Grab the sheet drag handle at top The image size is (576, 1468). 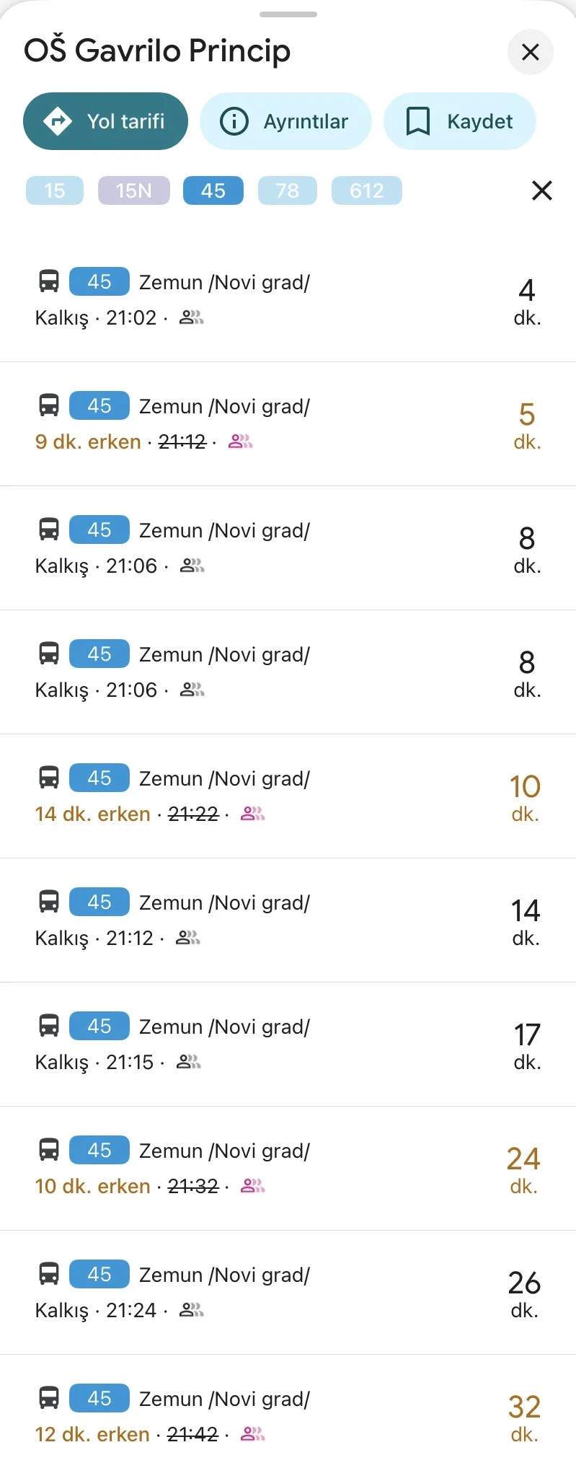(288, 14)
